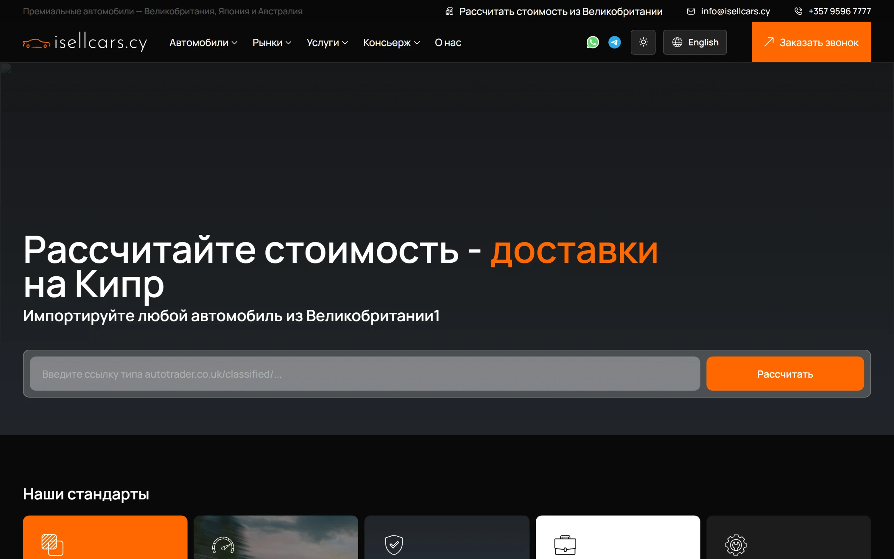This screenshot has width=894, height=559.
Task: Click the info@isellcars.cy email link
Action: coord(728,12)
